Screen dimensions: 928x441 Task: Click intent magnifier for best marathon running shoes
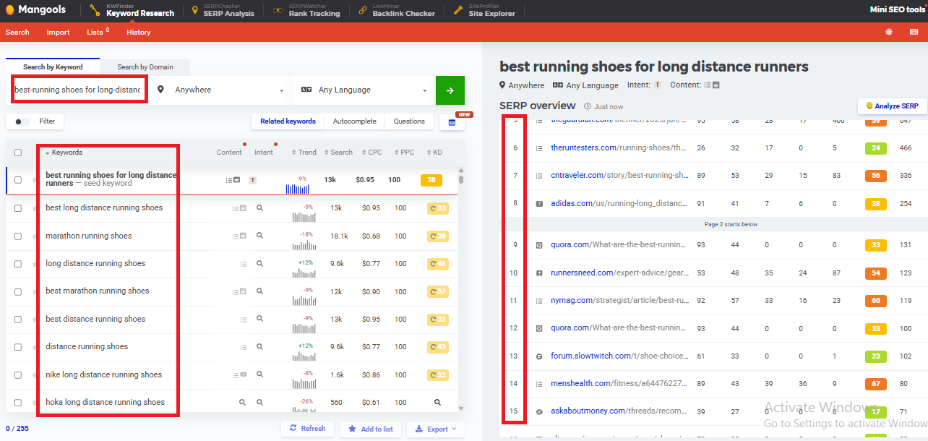coord(259,291)
